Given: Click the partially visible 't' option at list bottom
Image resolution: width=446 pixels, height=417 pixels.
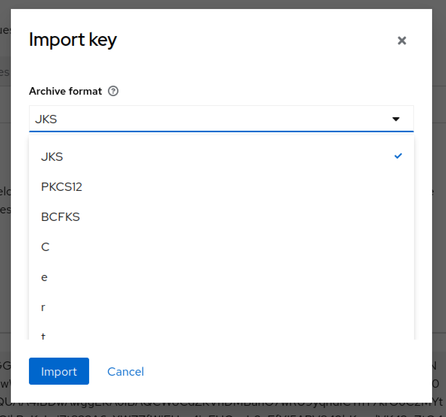Looking at the screenshot, I should click(43, 336).
